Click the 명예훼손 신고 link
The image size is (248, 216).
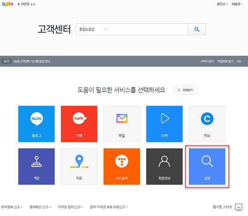click(40, 207)
